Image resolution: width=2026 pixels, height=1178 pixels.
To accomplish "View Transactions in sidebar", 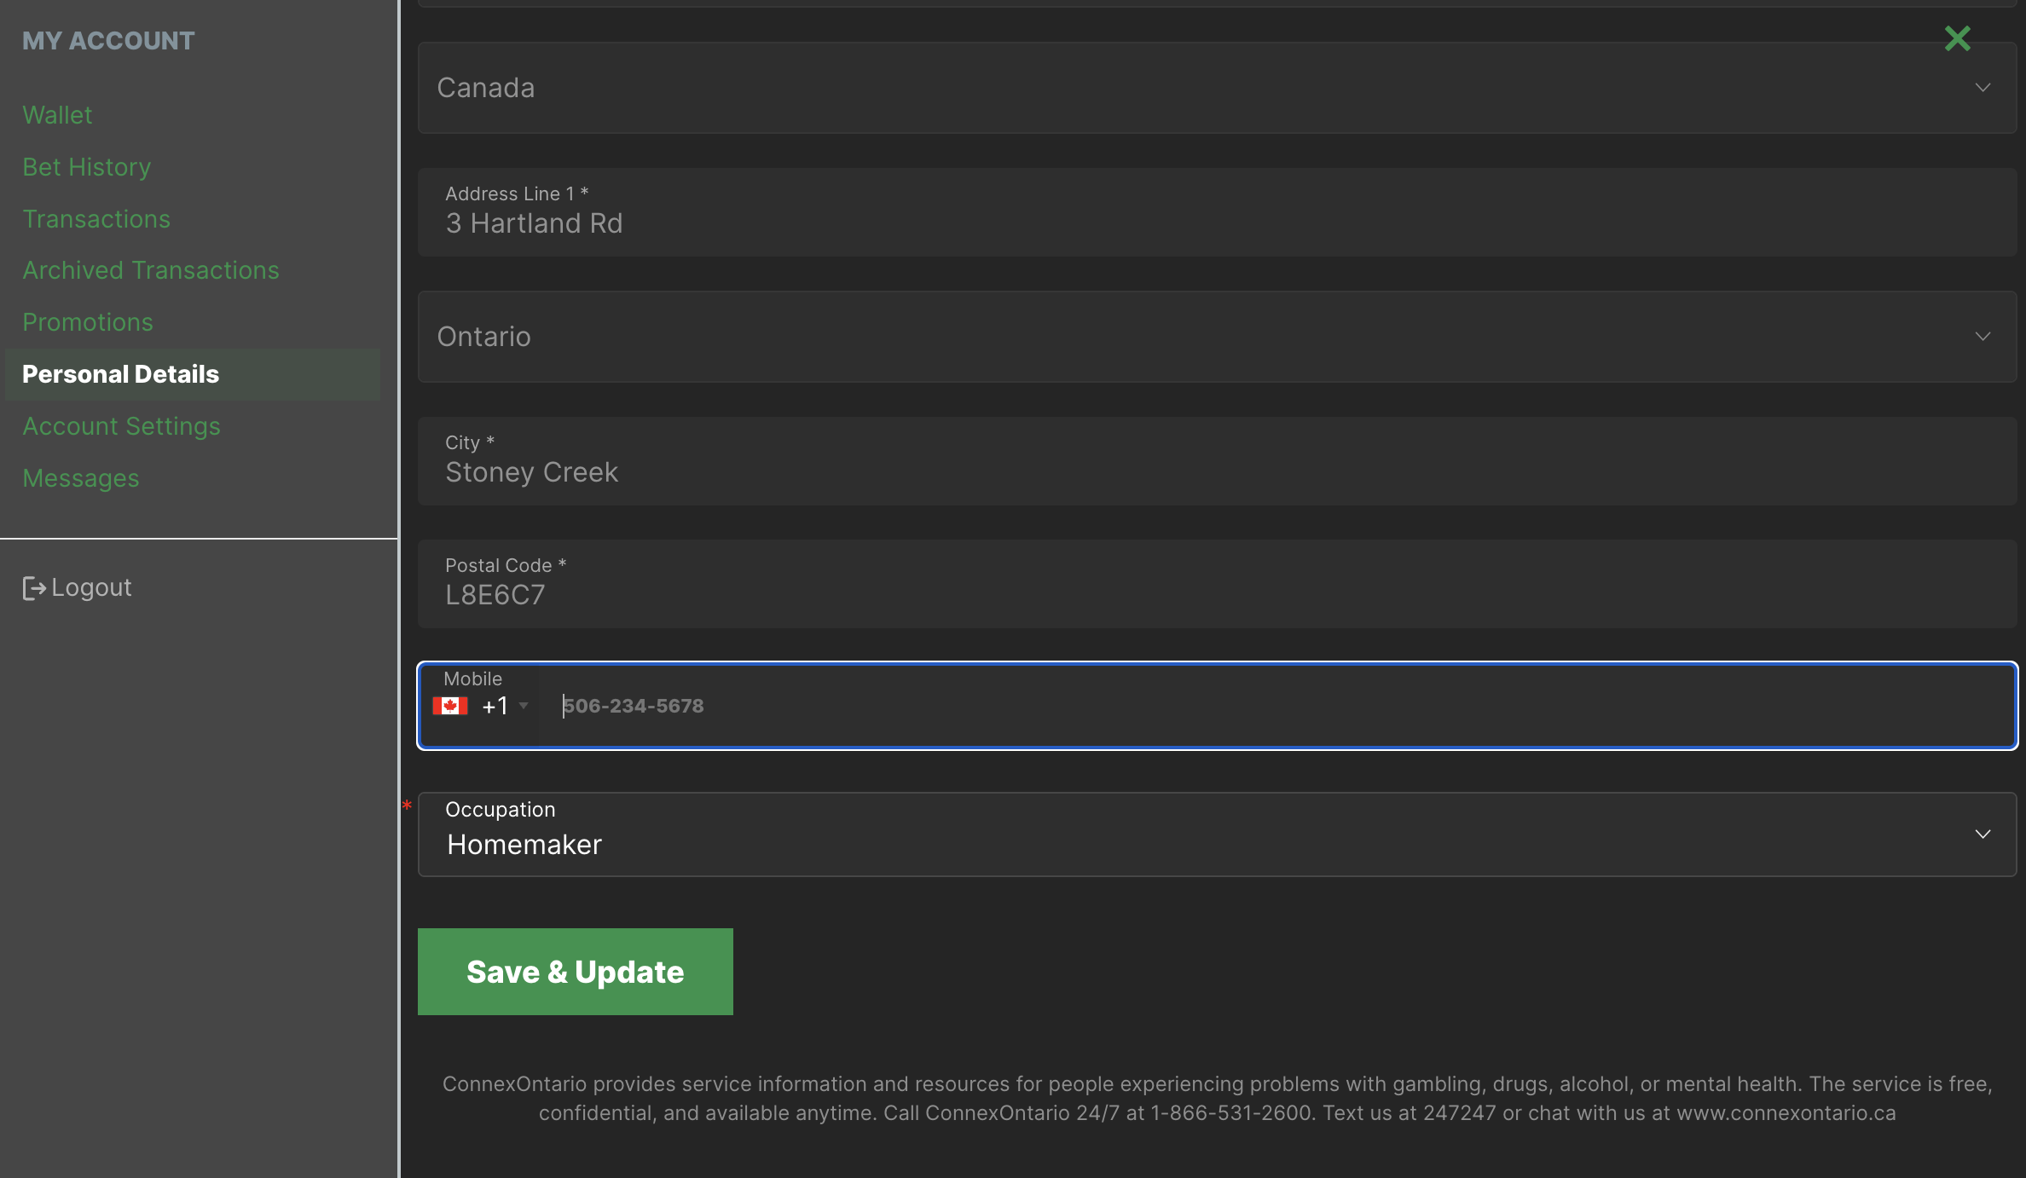I will (96, 219).
